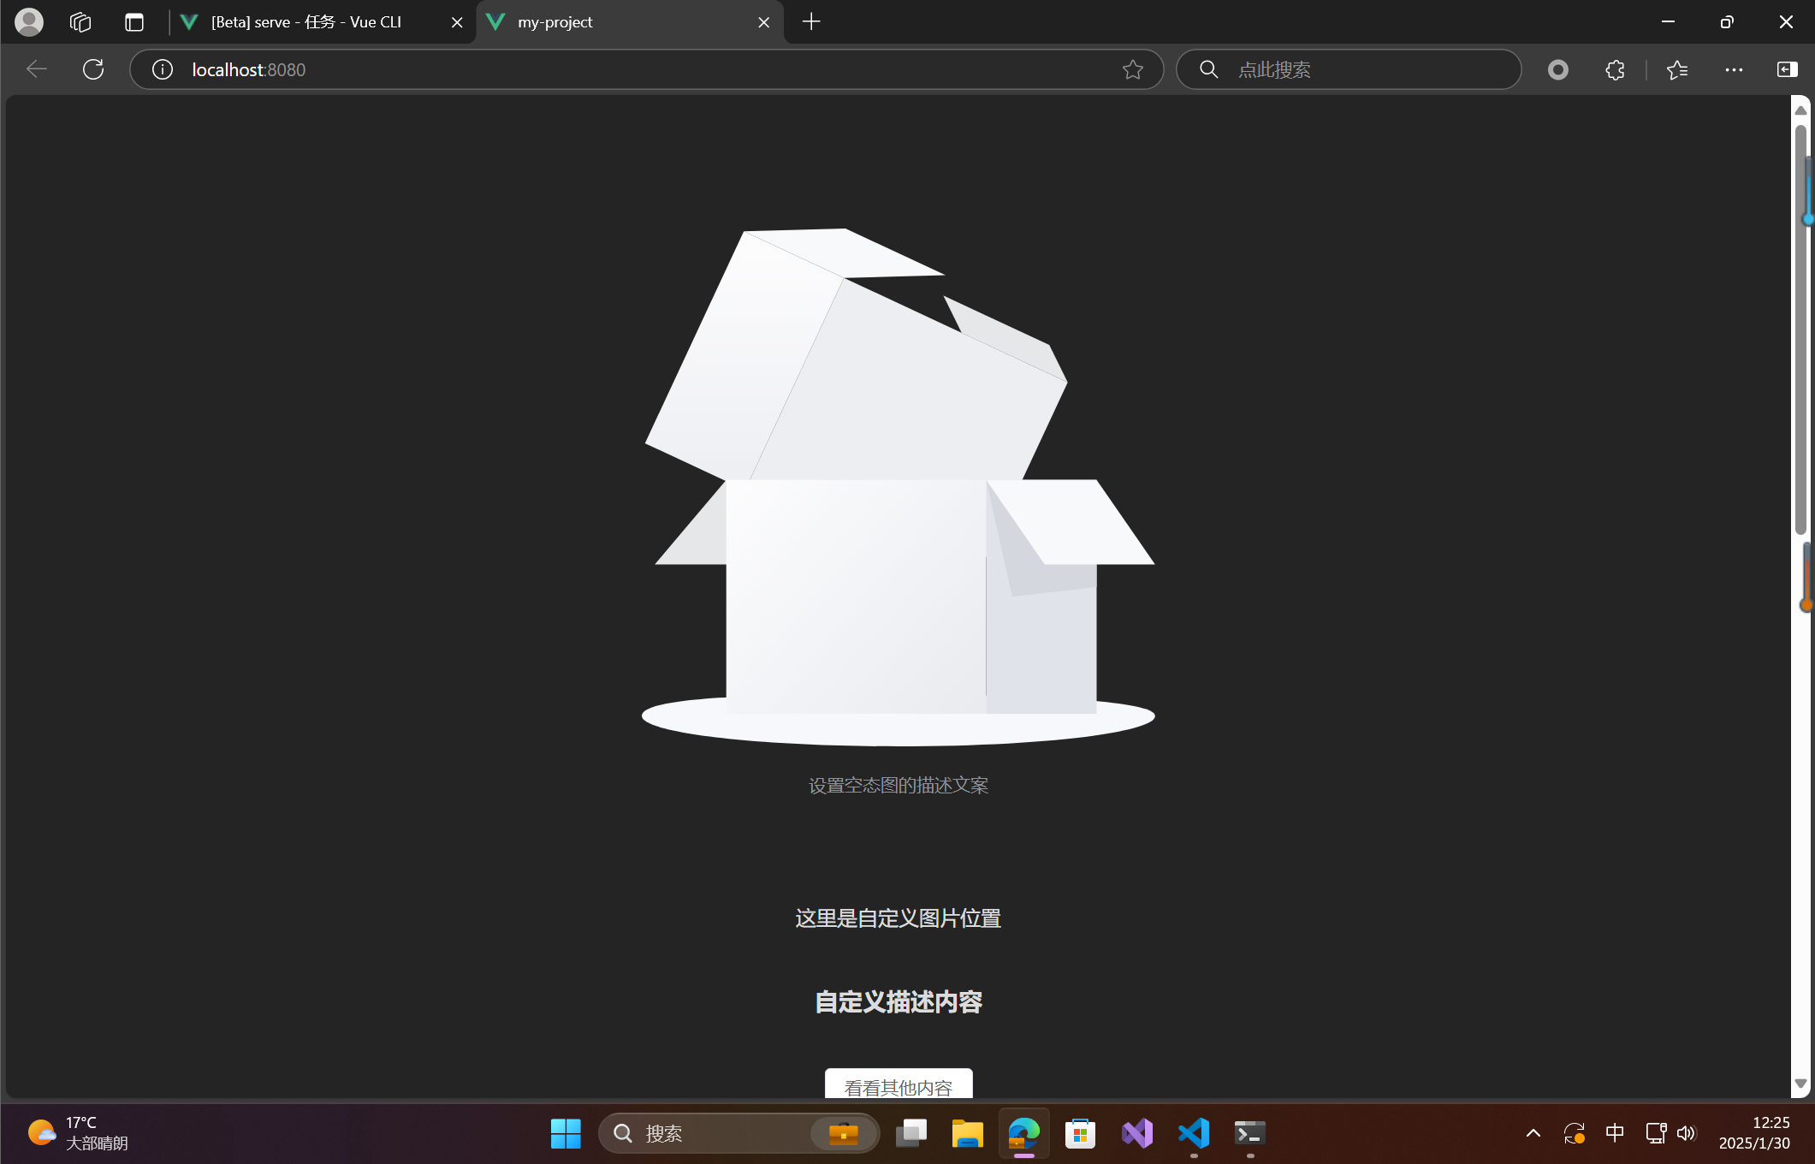
Task: Click the 这里是自定义图片位置 text
Action: pyautogui.click(x=899, y=918)
